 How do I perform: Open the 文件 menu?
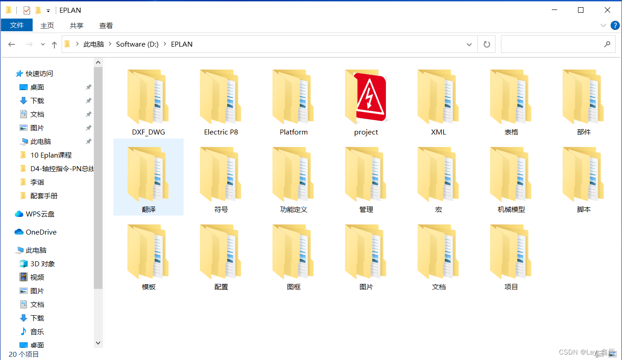pos(17,25)
